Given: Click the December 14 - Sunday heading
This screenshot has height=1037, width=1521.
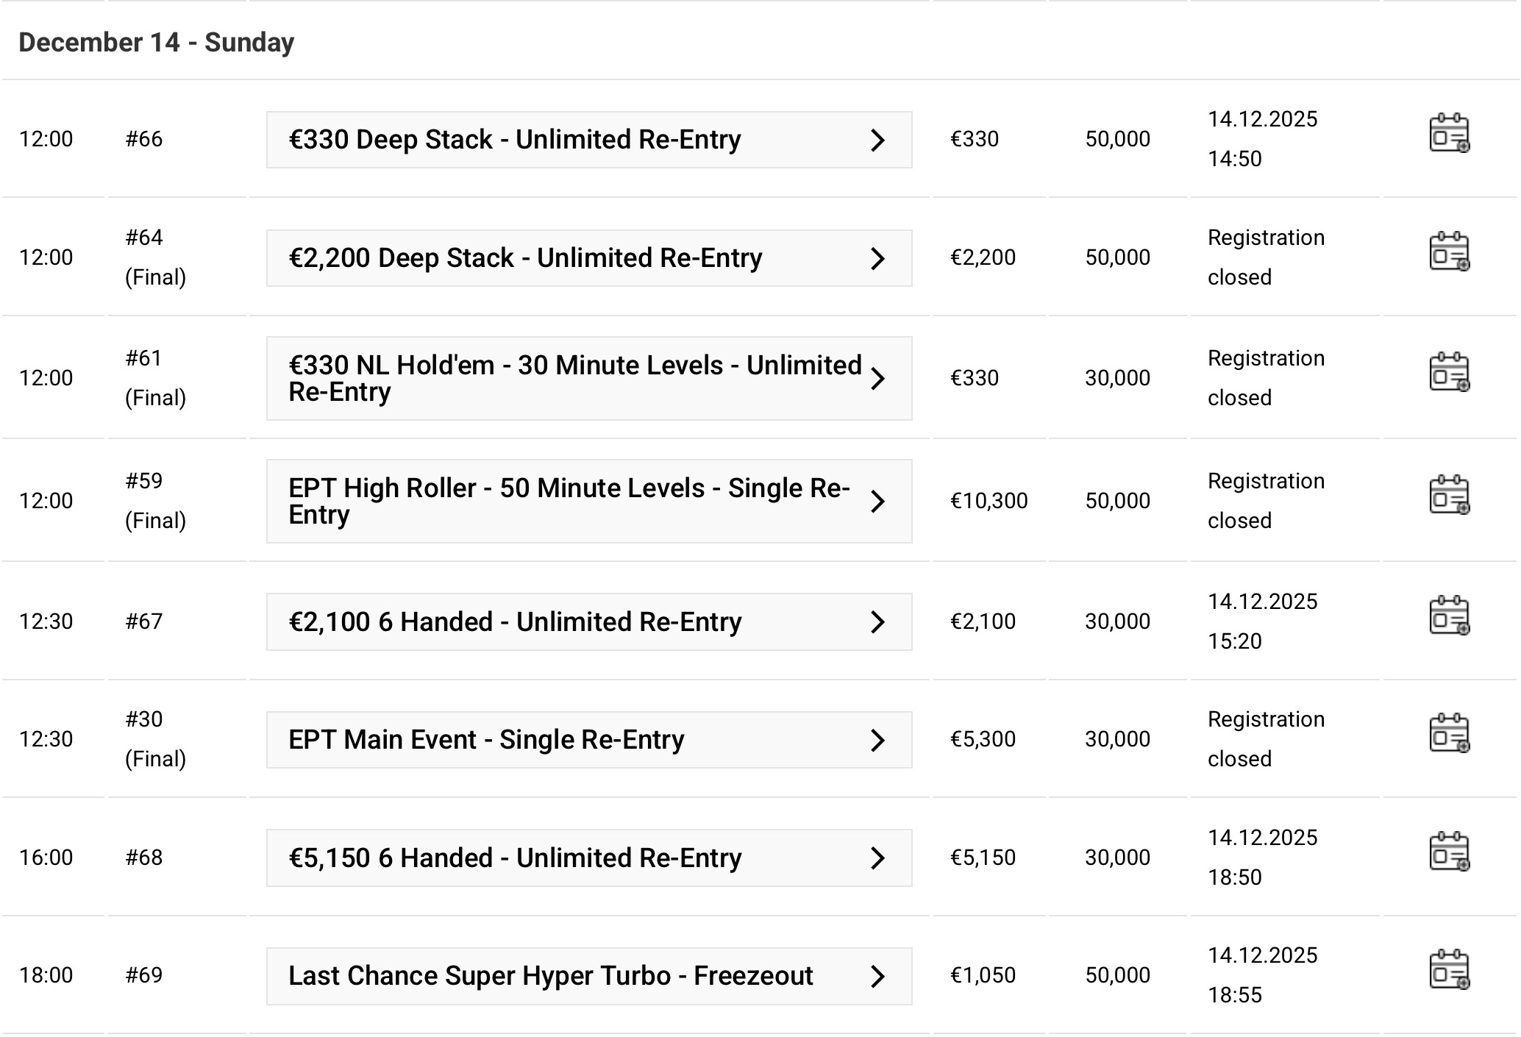Looking at the screenshot, I should (x=156, y=43).
